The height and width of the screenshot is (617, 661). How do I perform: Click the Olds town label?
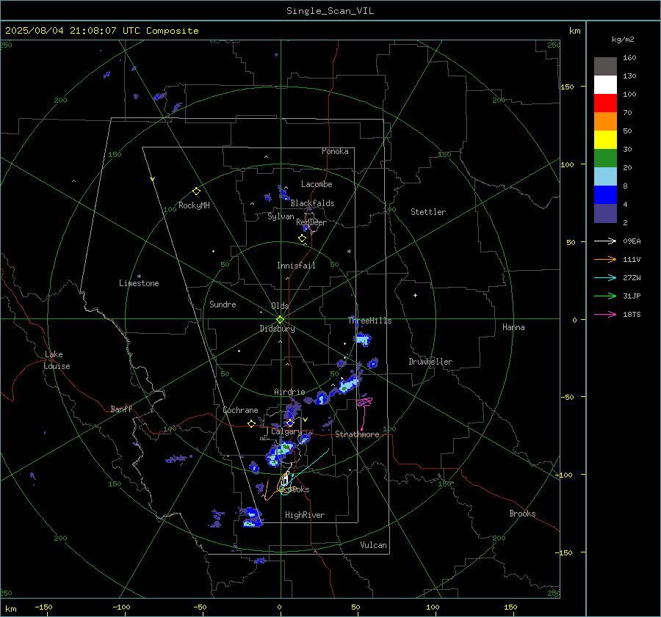point(280,306)
